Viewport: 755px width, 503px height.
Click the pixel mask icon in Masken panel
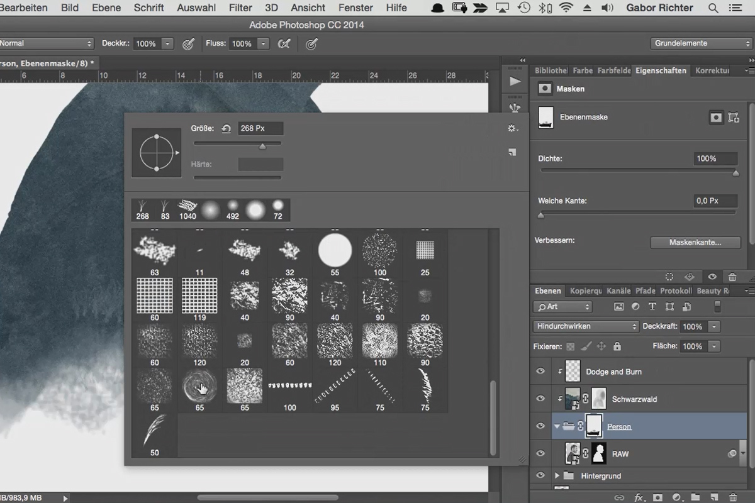(716, 118)
